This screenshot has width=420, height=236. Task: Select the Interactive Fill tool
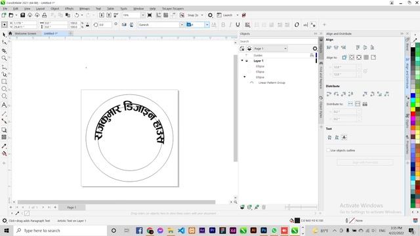point(4,153)
